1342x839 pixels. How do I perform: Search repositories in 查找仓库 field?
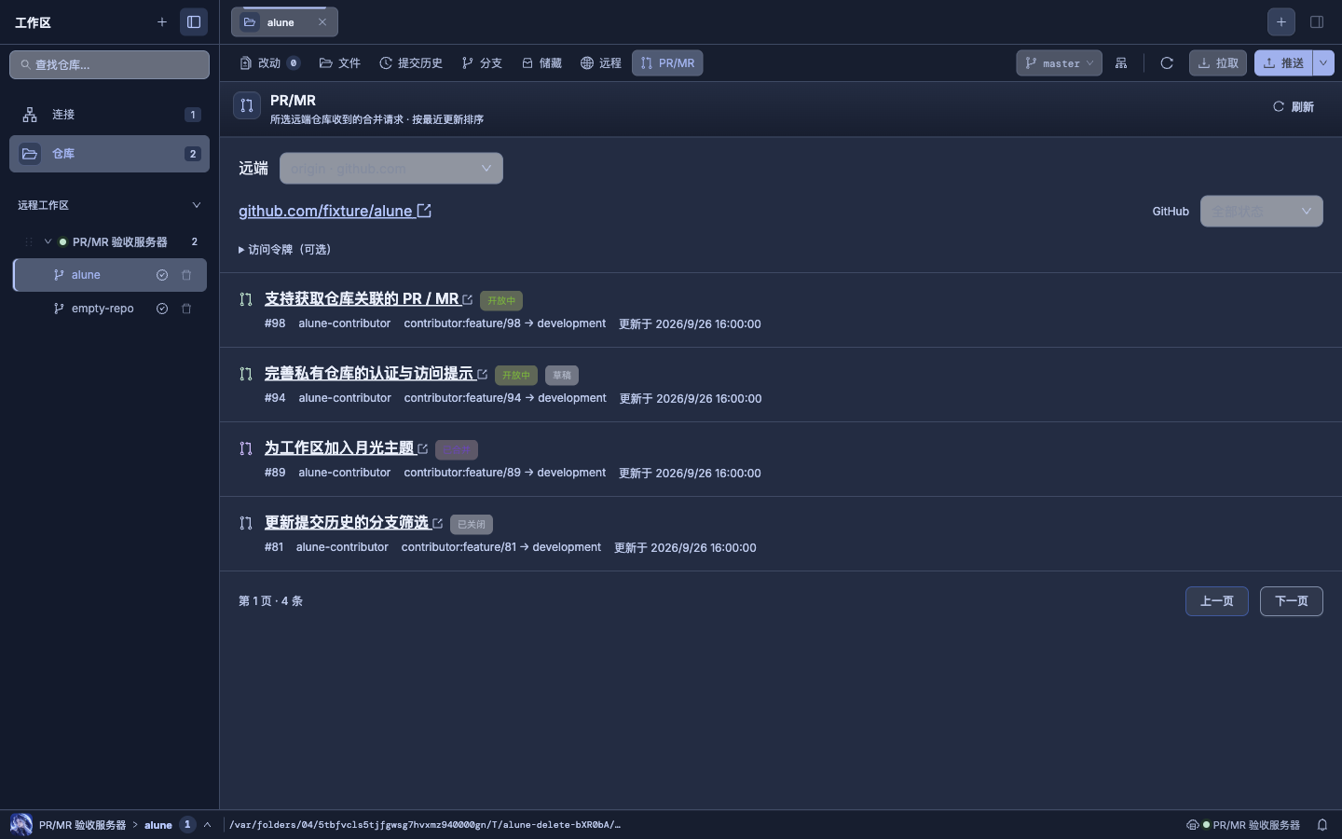[x=109, y=64]
